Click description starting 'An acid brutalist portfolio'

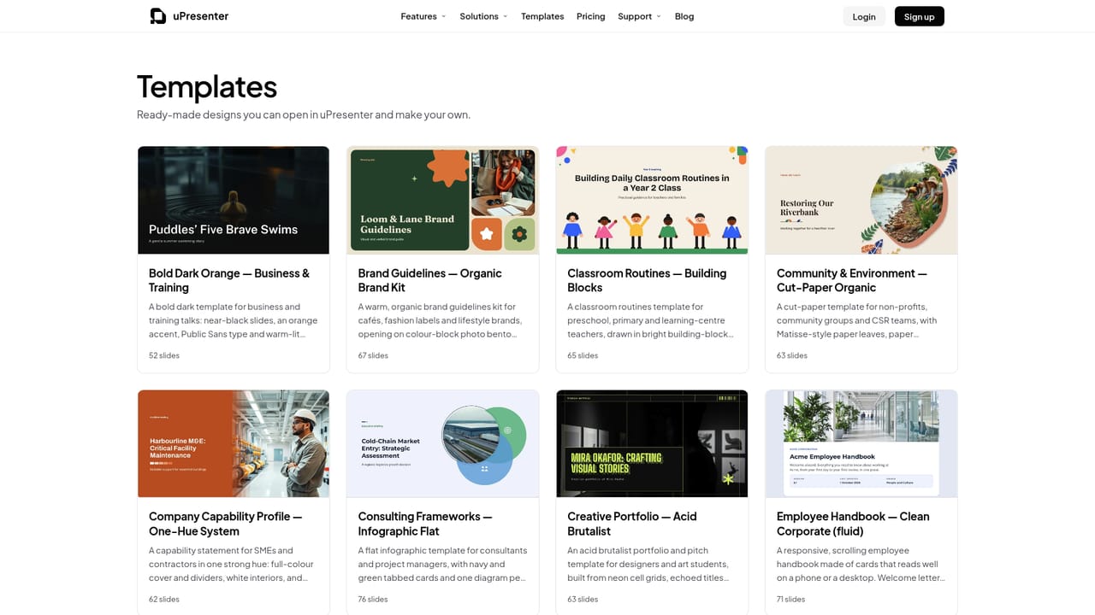coord(648,564)
